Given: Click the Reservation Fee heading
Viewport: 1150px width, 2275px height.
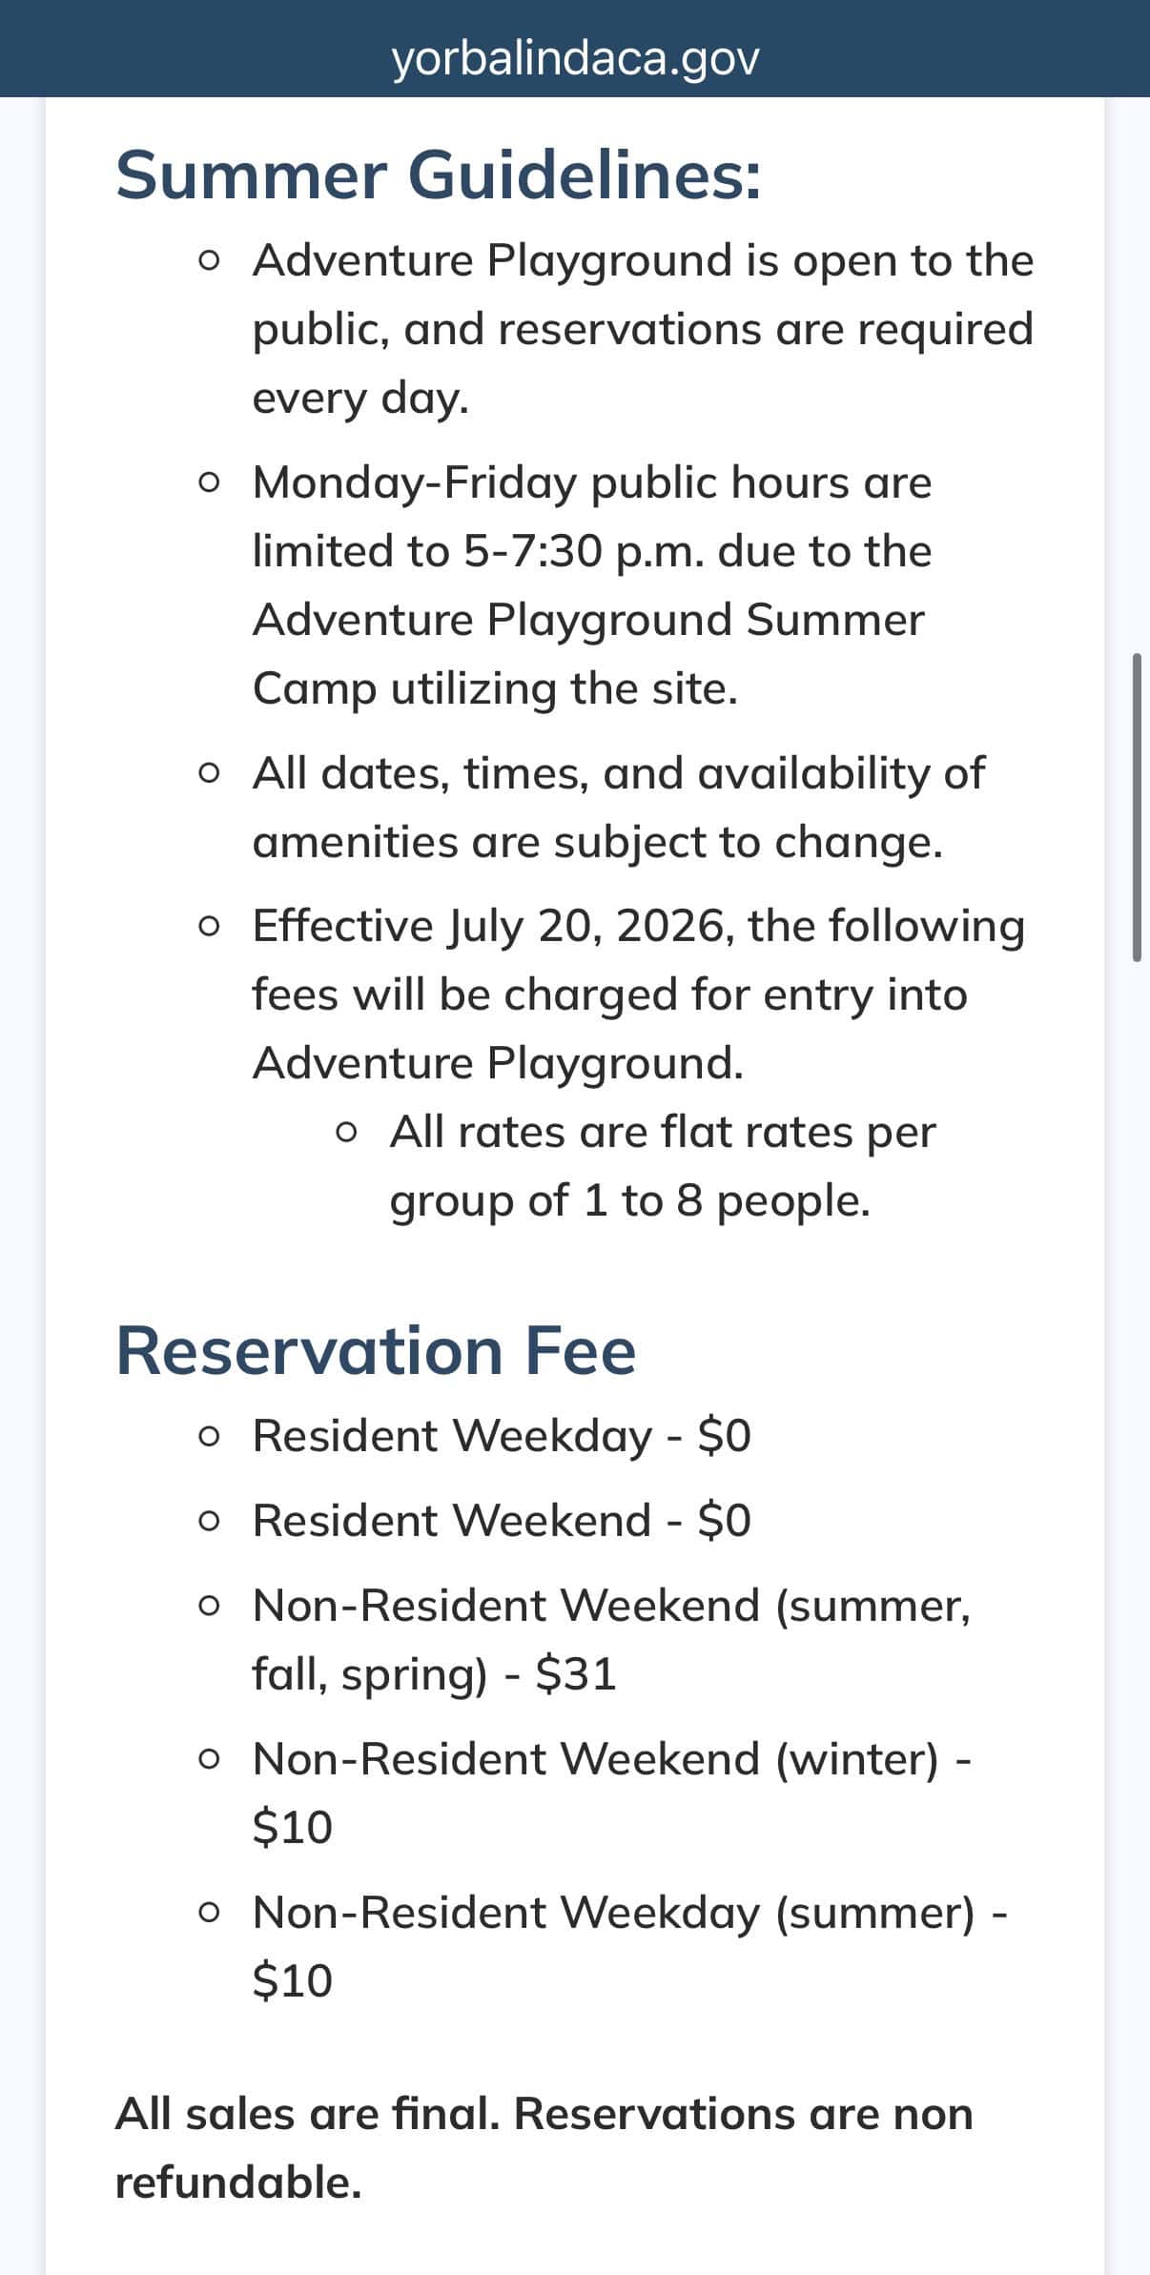Looking at the screenshot, I should pyautogui.click(x=376, y=1350).
